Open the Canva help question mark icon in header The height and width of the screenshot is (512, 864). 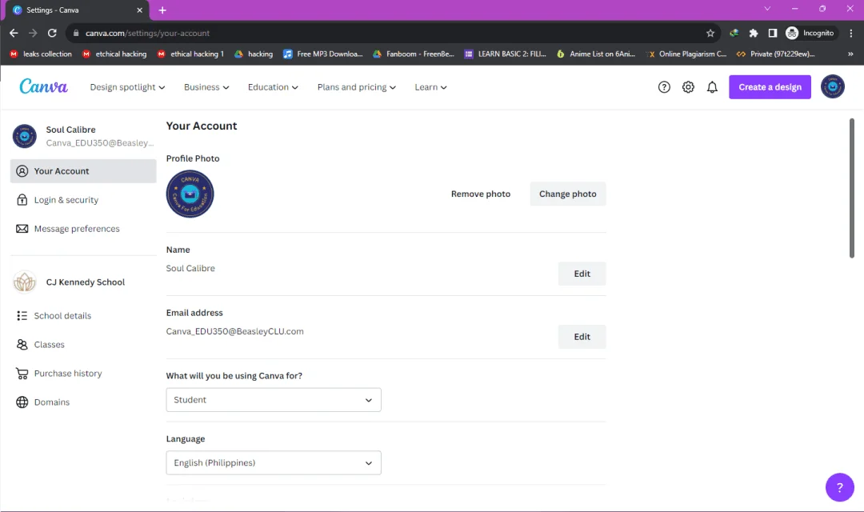[664, 87]
